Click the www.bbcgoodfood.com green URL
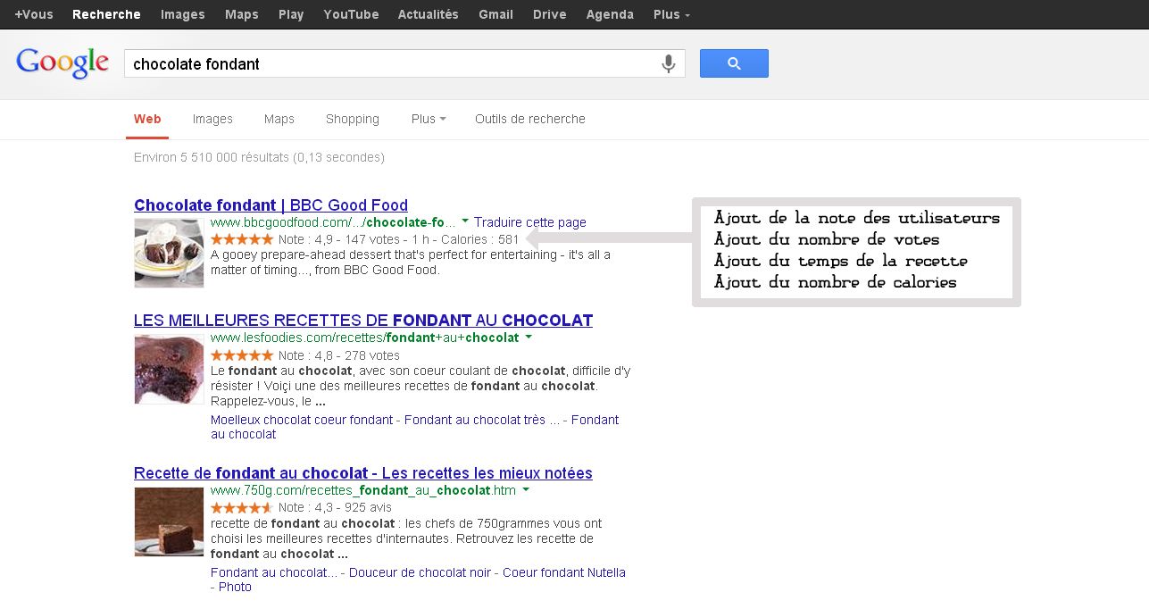This screenshot has width=1149, height=609. (333, 222)
